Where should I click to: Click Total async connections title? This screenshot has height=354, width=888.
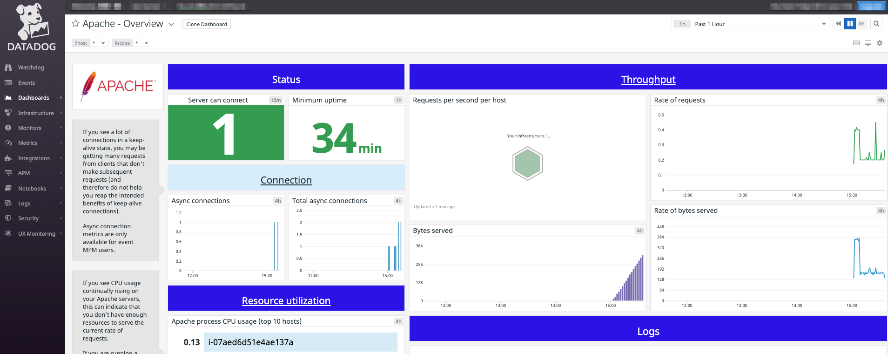[330, 201]
